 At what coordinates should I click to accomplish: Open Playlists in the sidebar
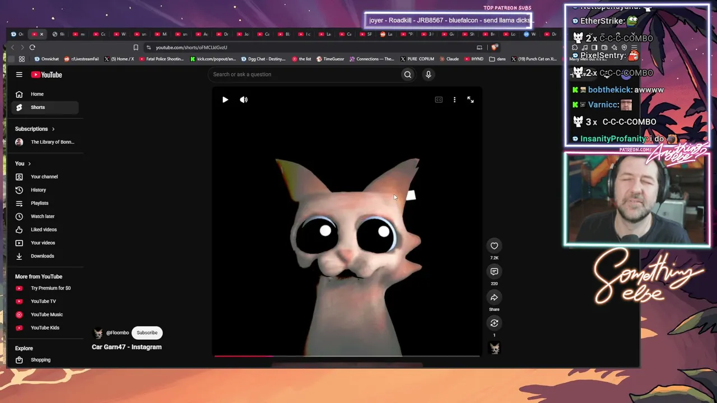coord(45,203)
